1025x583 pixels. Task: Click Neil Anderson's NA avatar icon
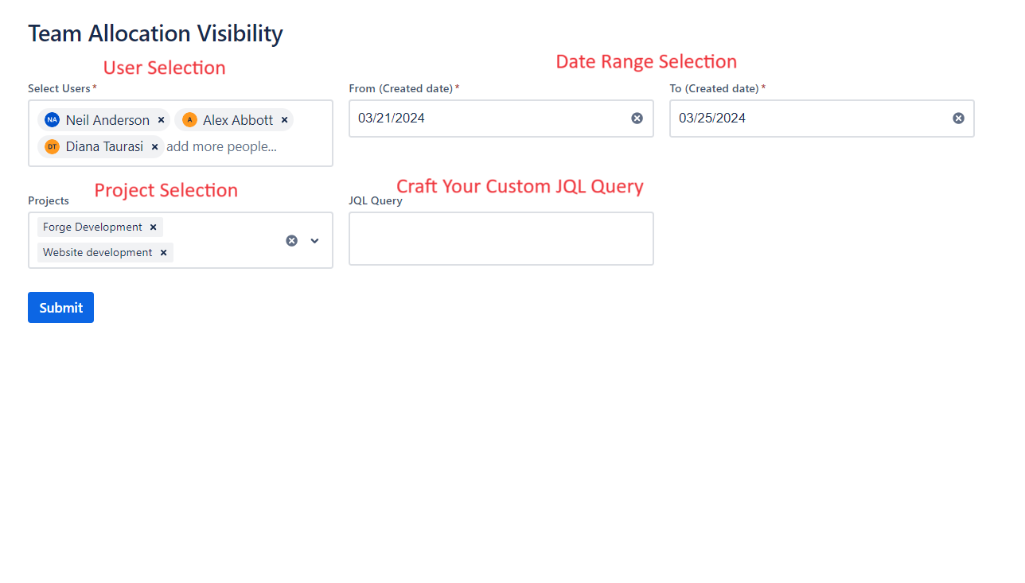pos(53,120)
